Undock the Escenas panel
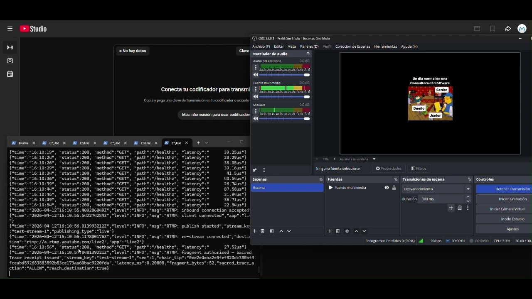Image resolution: width=532 pixels, height=299 pixels. [x=321, y=179]
